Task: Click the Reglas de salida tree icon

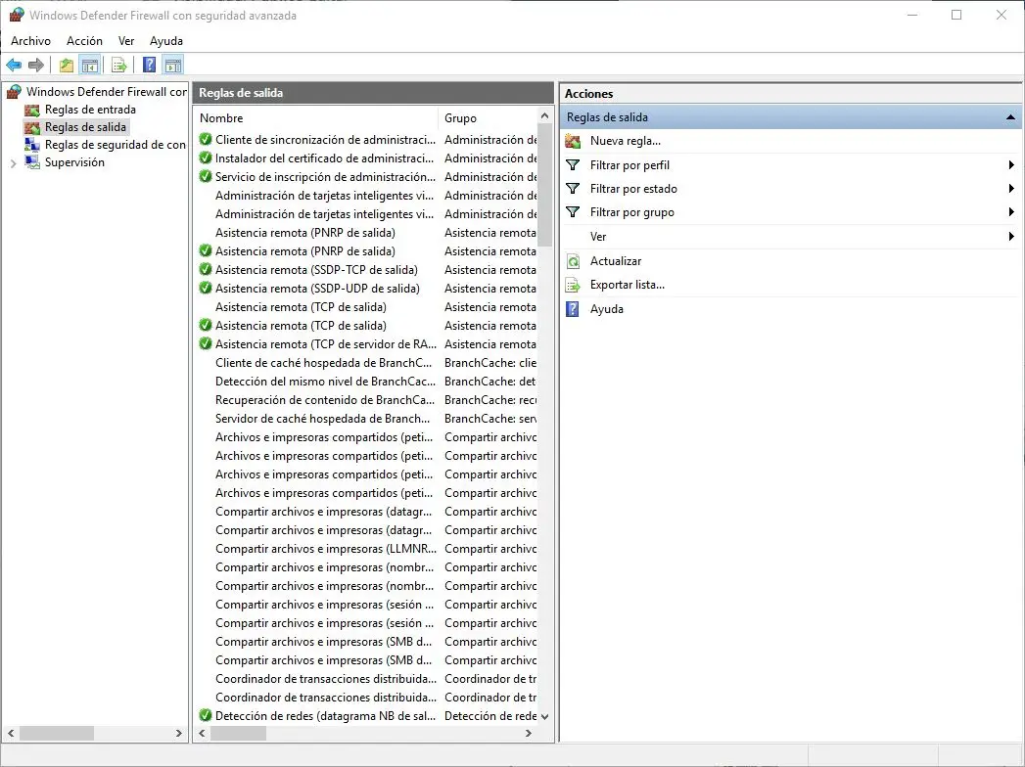Action: tap(32, 127)
